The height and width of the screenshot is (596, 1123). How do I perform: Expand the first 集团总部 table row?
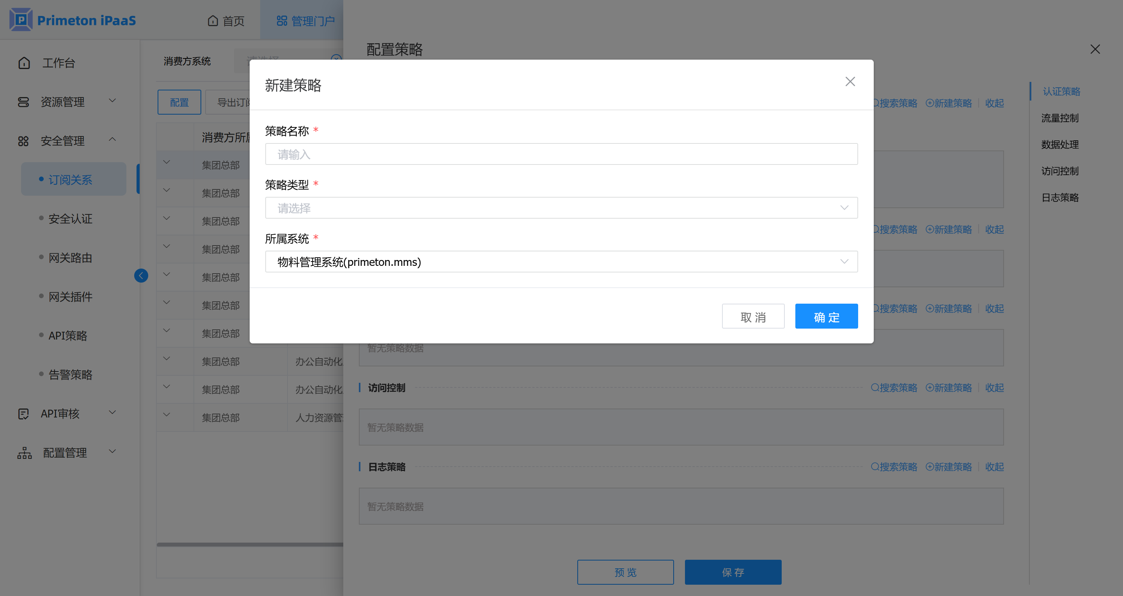pos(167,163)
